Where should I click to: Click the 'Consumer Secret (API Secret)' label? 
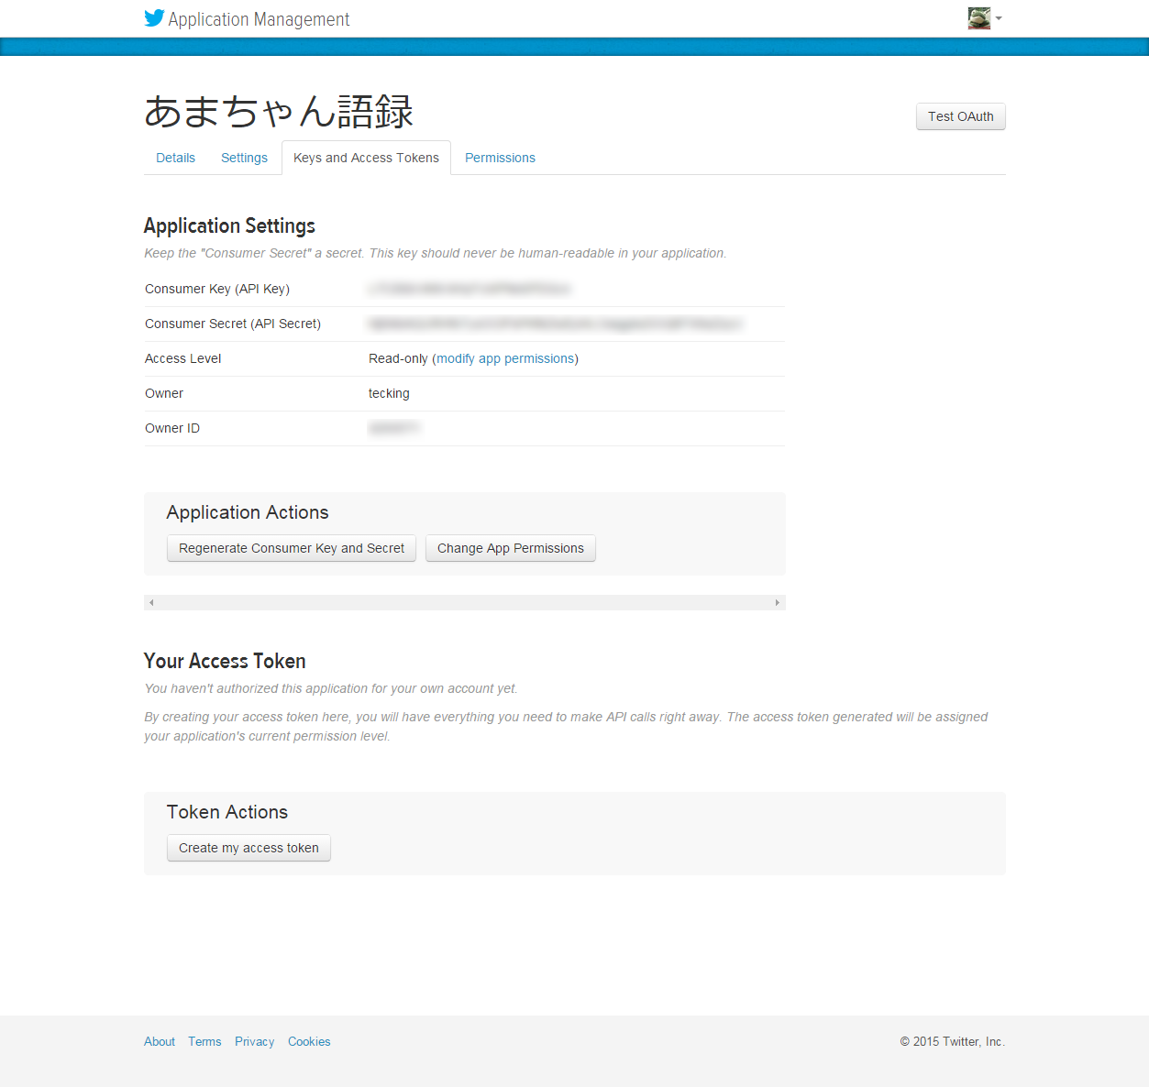click(x=233, y=324)
